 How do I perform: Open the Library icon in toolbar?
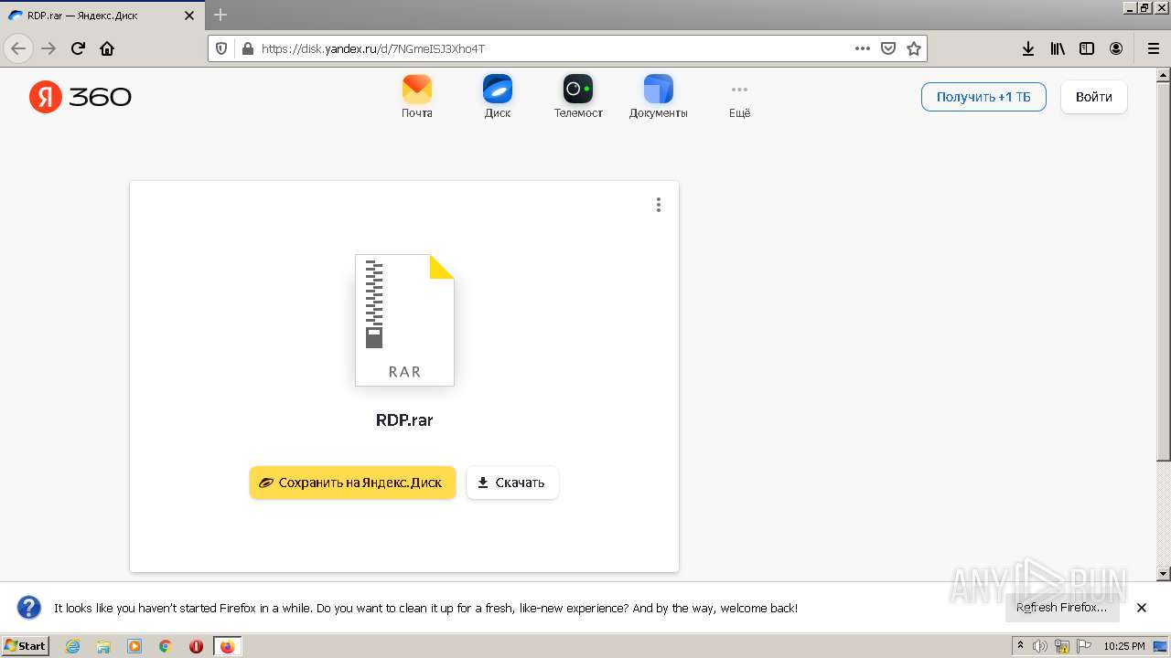[1058, 48]
